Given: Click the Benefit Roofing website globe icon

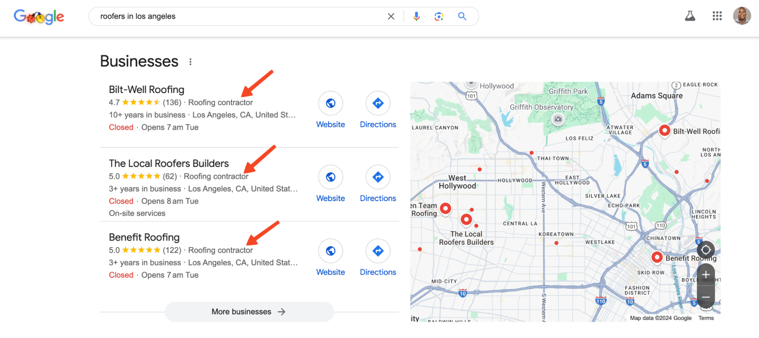Looking at the screenshot, I should 331,251.
